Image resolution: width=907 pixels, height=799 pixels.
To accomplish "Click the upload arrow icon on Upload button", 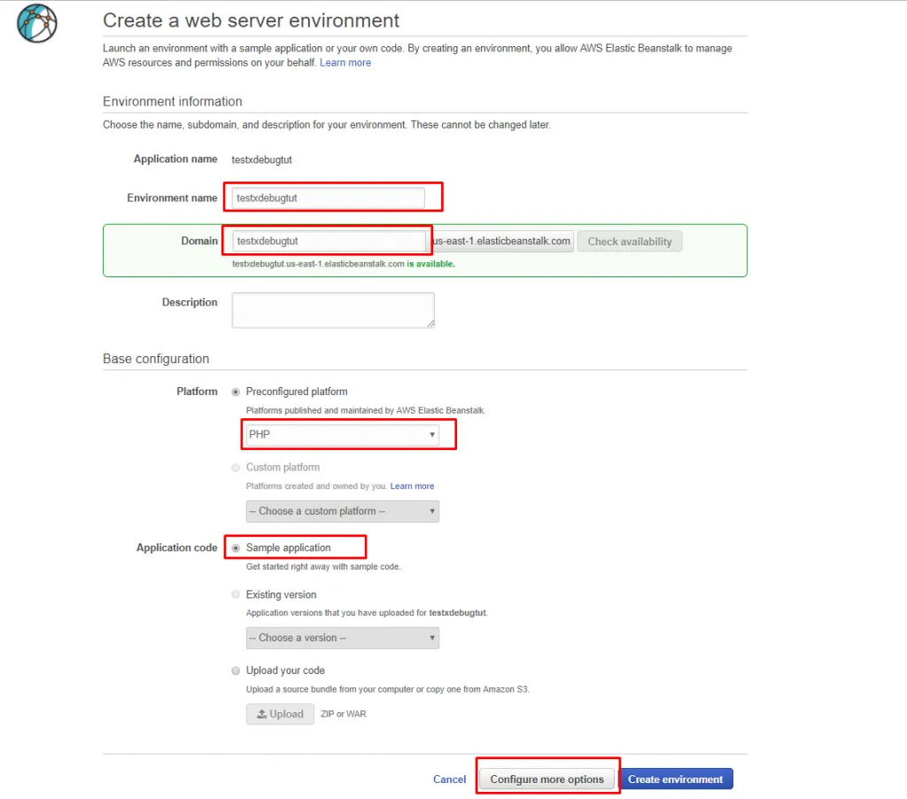I will pos(261,714).
